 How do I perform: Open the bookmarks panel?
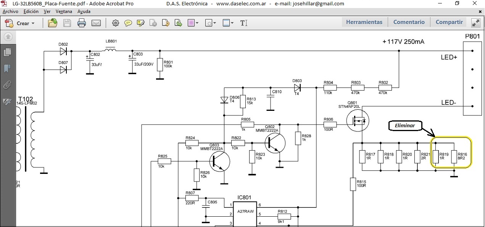coord(7,69)
